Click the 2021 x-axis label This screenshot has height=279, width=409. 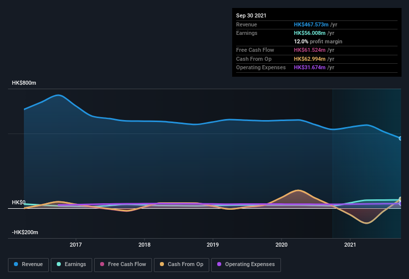tap(350, 245)
